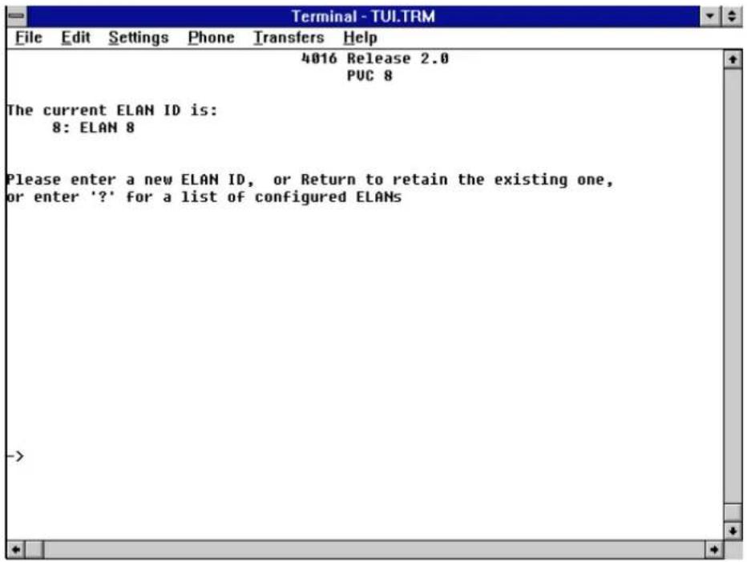Image resolution: width=747 pixels, height=562 pixels.
Task: Open the Edit menu
Action: [x=75, y=37]
